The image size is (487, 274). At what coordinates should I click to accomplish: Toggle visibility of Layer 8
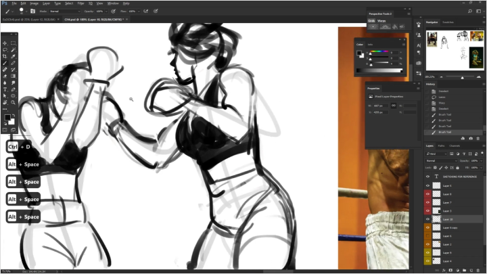427,193
